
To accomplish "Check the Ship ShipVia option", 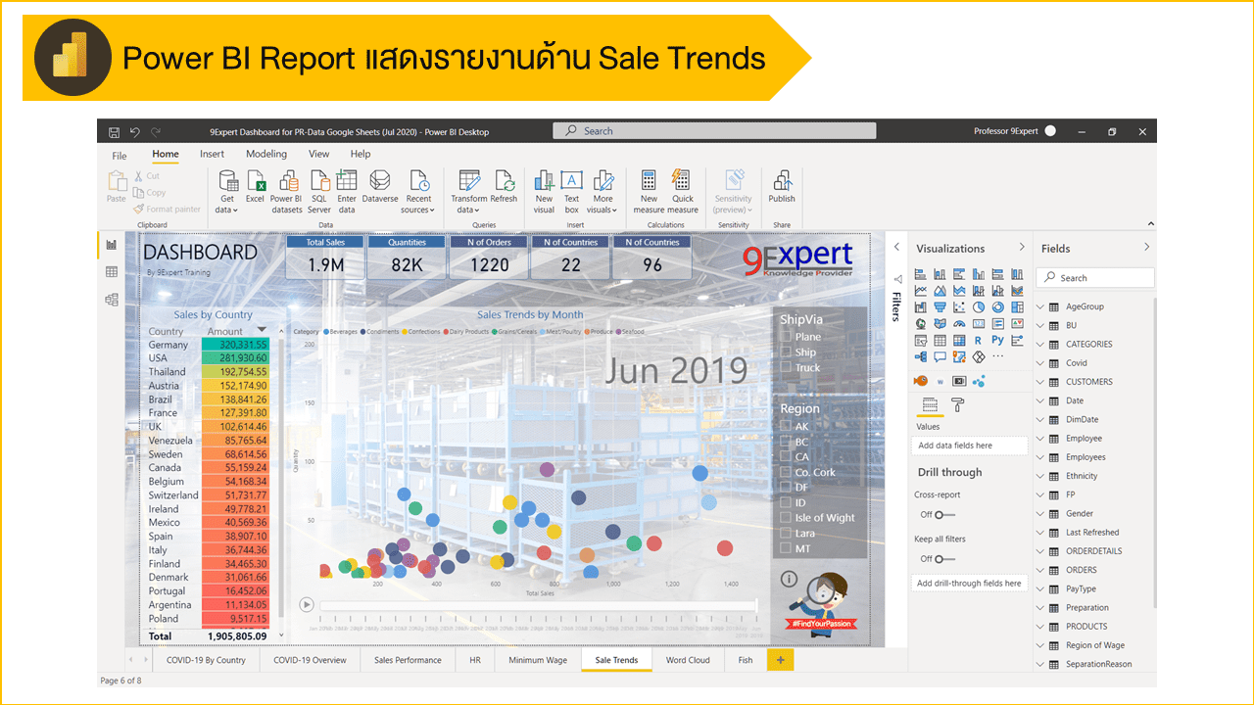I will [786, 352].
